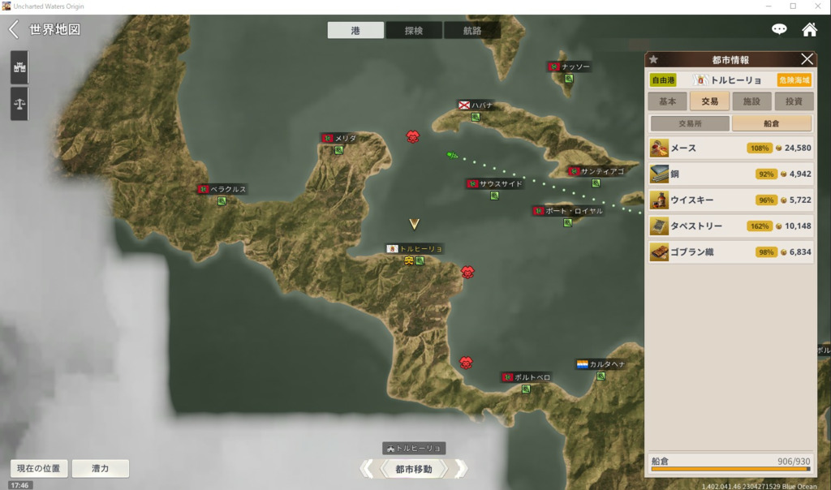Screen dimensions: 831x490
Task: Click the トルヒーリョ destination label above 都市移動
Action: click(x=414, y=448)
